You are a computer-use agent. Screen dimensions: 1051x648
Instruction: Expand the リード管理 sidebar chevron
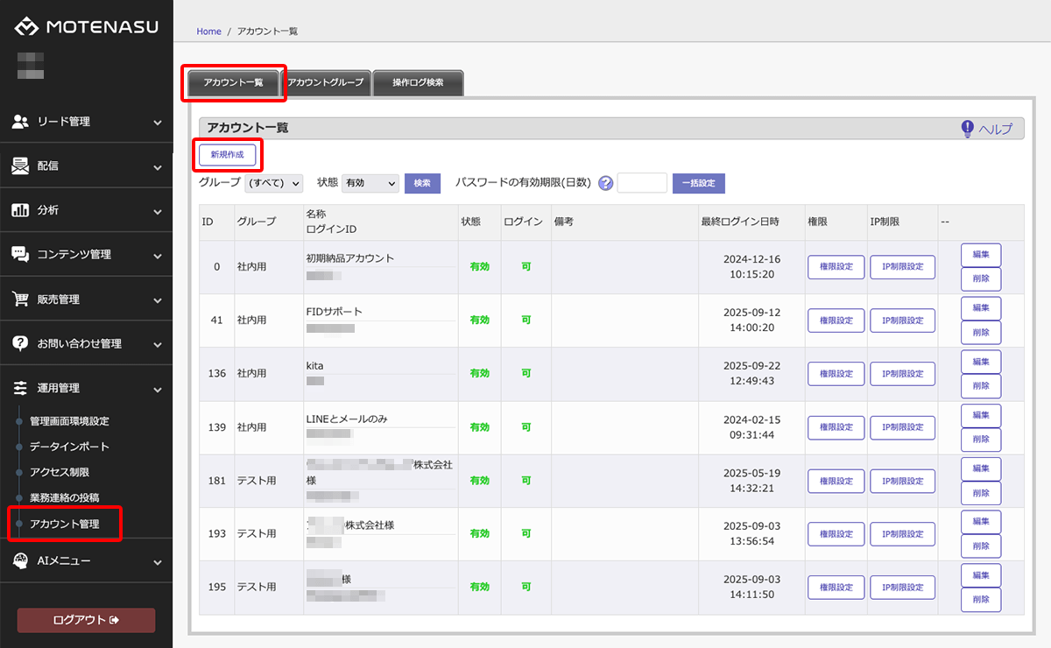157,123
